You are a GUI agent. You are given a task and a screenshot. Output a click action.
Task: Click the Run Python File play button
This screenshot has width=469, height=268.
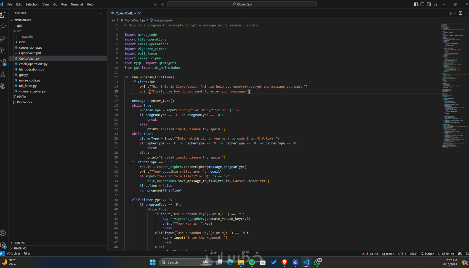451,13
